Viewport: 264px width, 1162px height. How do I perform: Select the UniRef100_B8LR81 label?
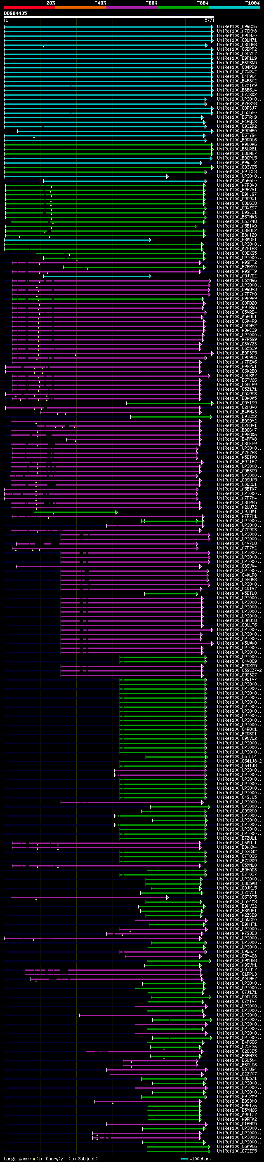237,149
